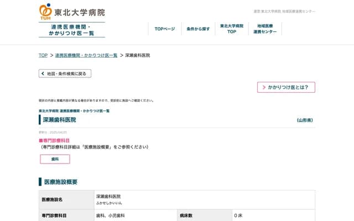
Task: Open 条件から探す in the navigation
Action: tap(198, 29)
